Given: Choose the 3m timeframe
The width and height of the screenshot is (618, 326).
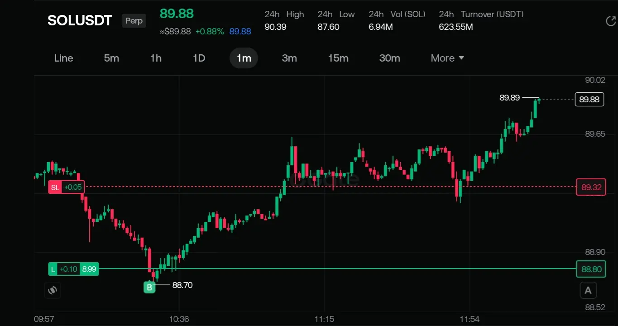Looking at the screenshot, I should coord(289,58).
